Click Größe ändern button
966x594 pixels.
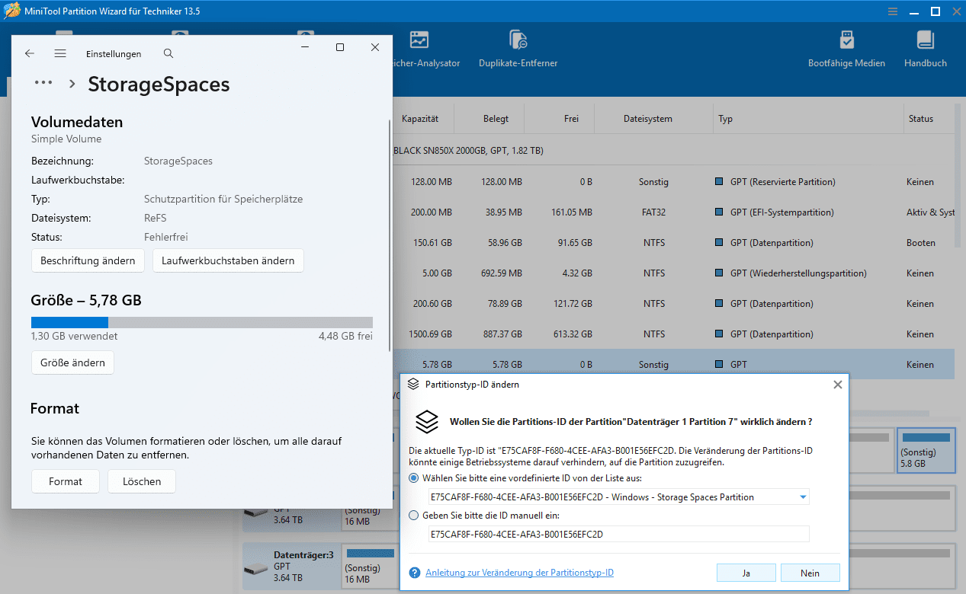[72, 362]
